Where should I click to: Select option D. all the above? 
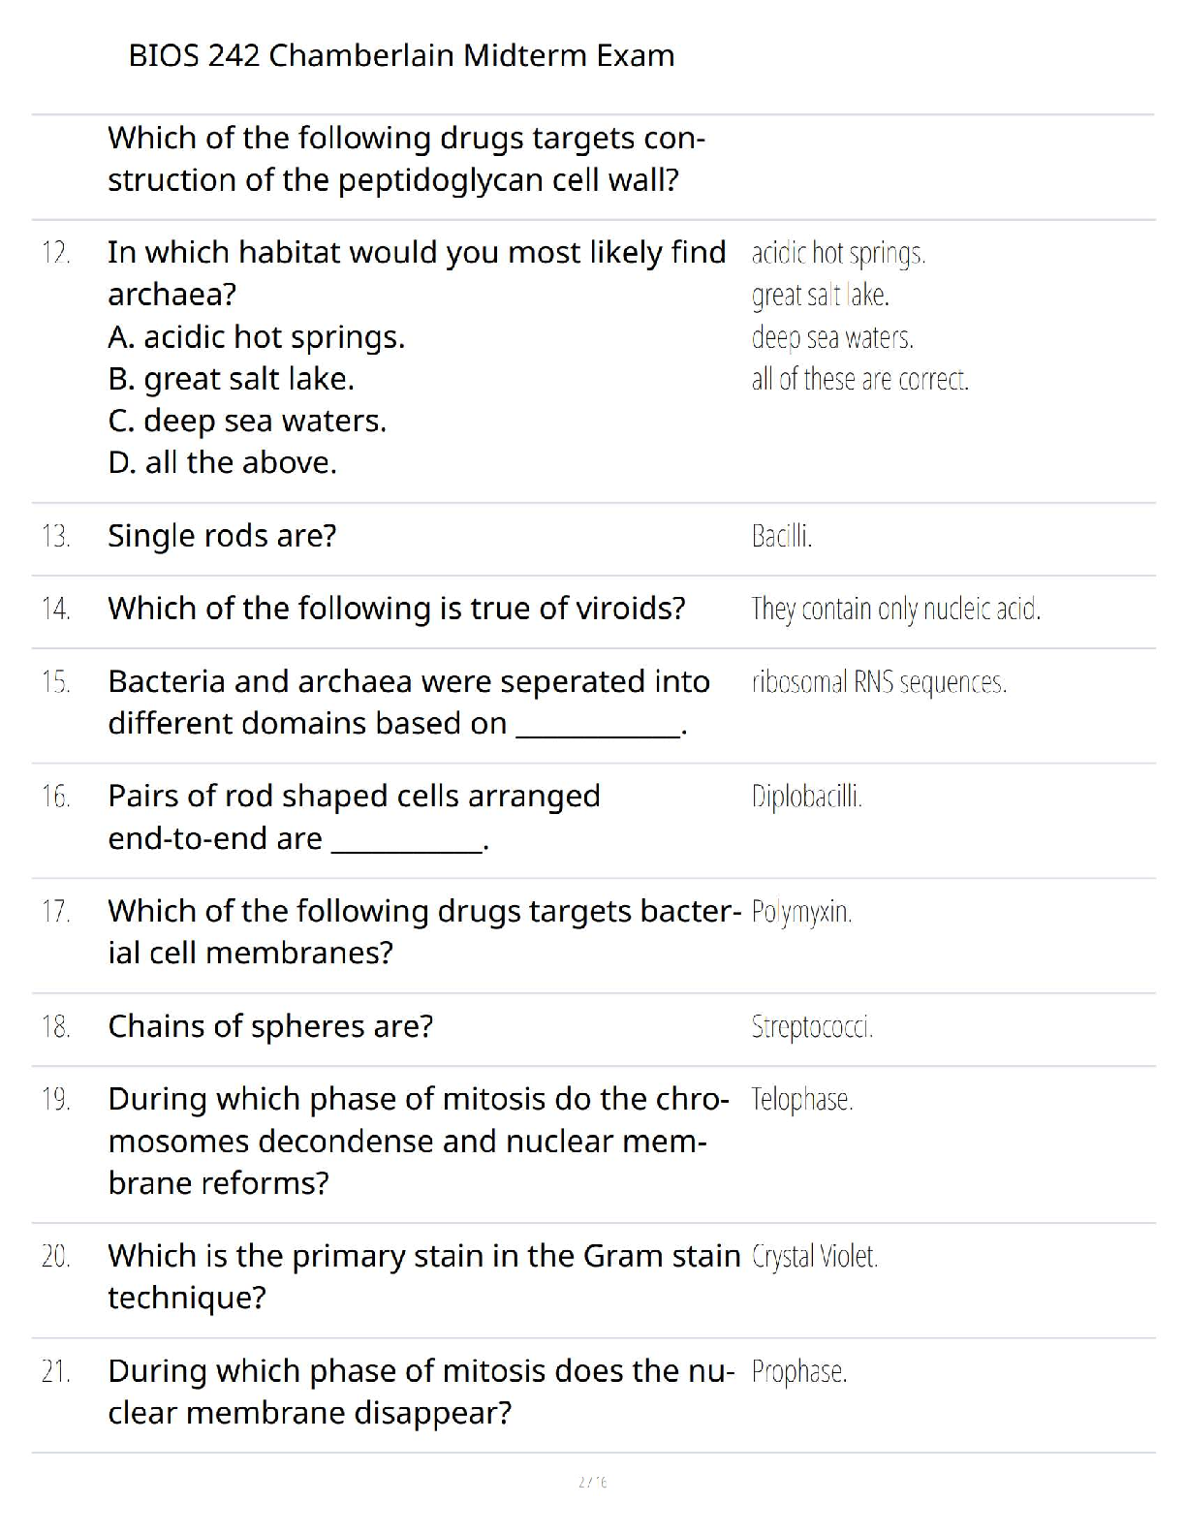coord(222,462)
